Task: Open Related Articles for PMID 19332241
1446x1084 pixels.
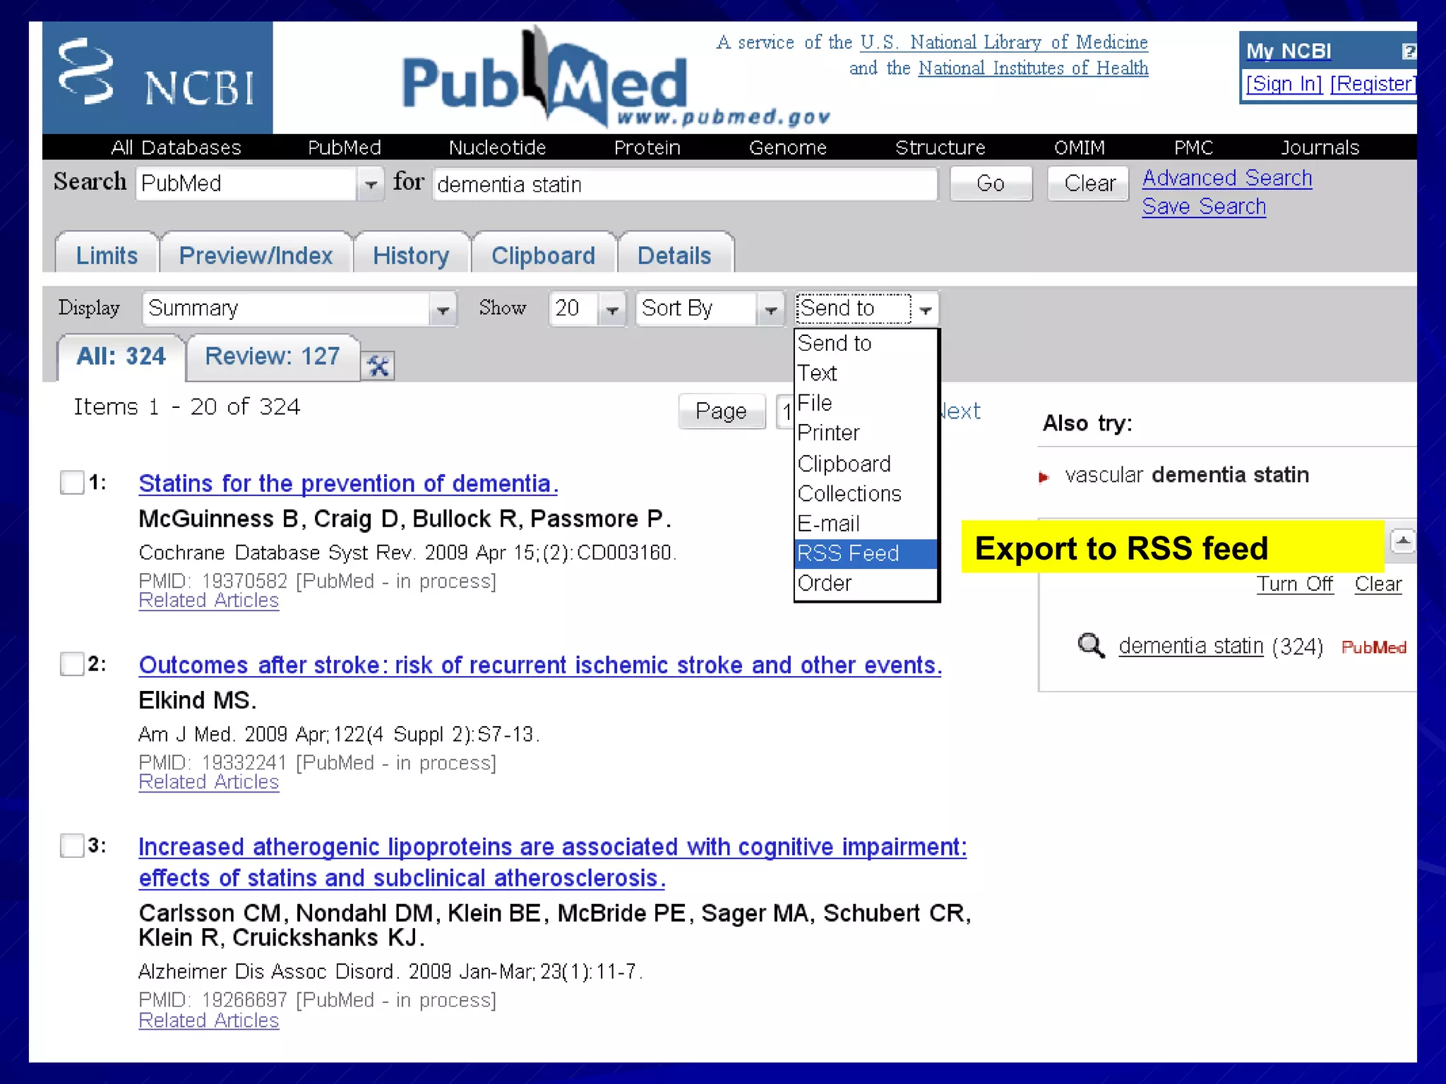Action: tap(208, 782)
